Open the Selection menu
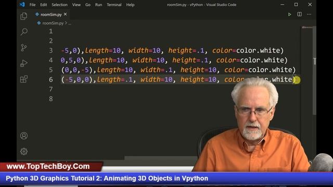 (x=59, y=5)
